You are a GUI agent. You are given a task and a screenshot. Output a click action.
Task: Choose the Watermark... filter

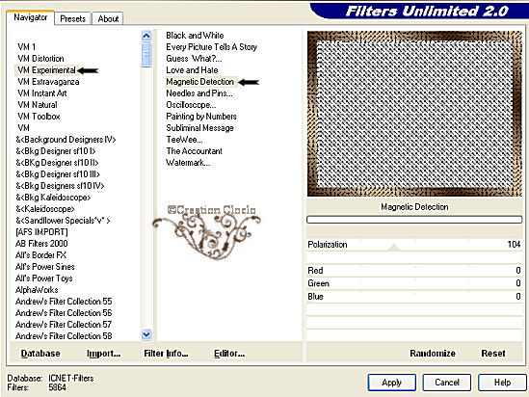coord(188,163)
